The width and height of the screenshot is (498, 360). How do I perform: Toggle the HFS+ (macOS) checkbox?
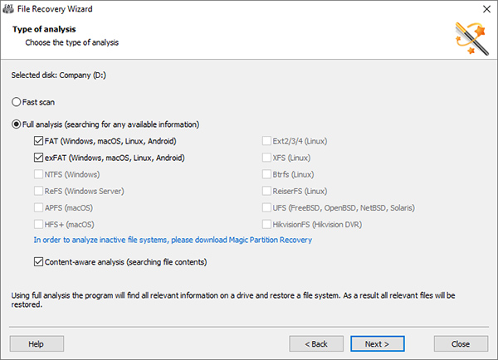tap(38, 224)
